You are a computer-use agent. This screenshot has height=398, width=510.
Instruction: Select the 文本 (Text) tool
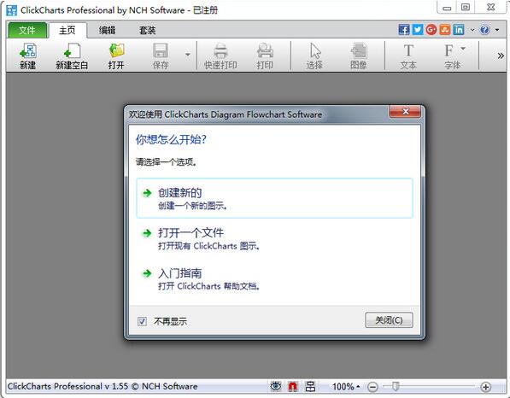pyautogui.click(x=408, y=56)
